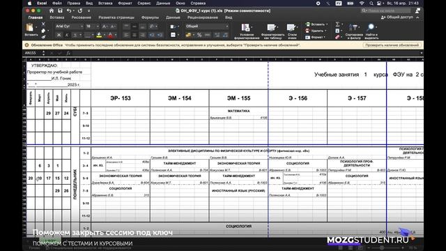The width and height of the screenshot is (446, 251).
Task: Apply comma style 000 format
Action: [x=208, y=35]
